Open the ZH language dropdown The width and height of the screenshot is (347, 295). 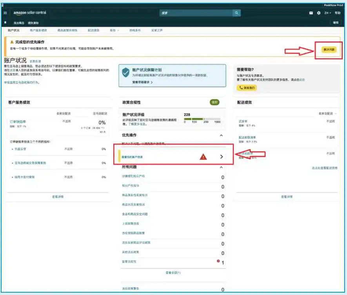pos(328,13)
